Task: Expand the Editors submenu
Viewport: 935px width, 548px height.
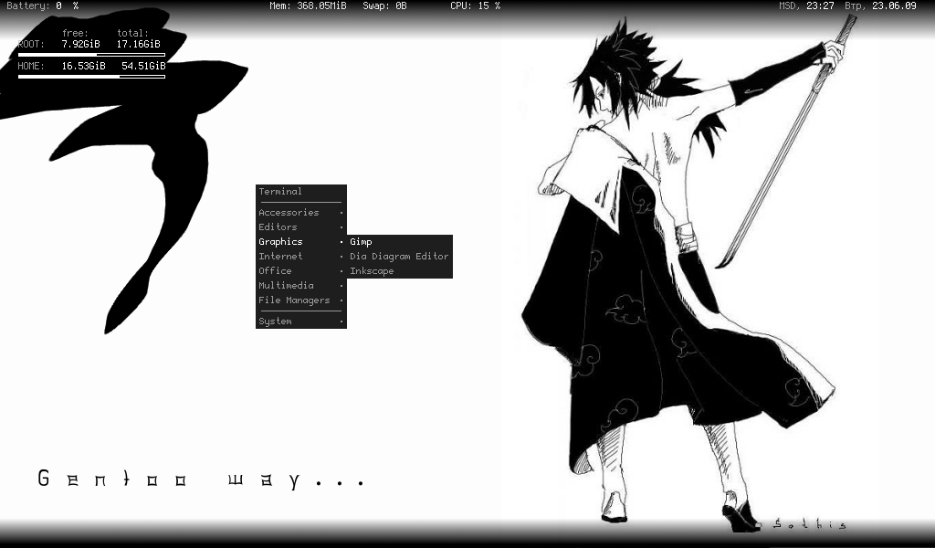Action: [x=301, y=227]
